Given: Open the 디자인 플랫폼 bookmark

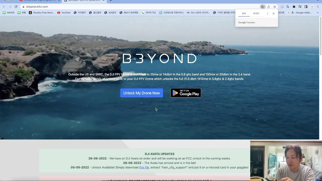Looking at the screenshot, I should pyautogui.click(x=224, y=13).
